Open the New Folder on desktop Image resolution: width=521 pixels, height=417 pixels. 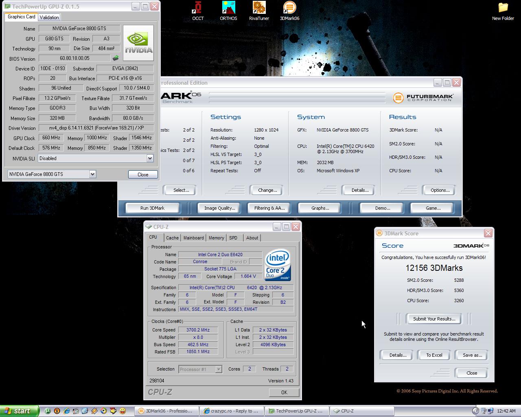click(503, 11)
